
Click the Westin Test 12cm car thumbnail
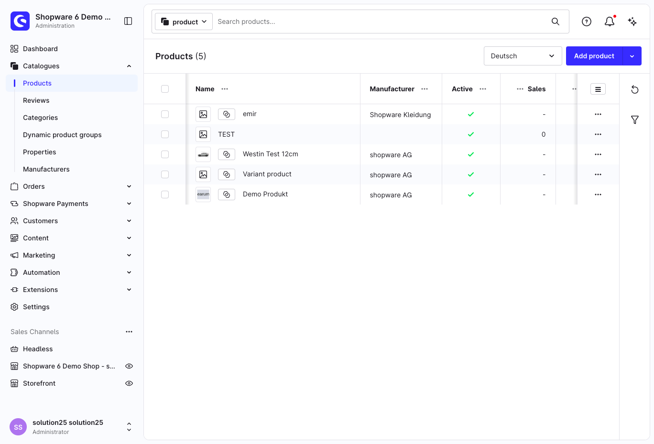(203, 154)
